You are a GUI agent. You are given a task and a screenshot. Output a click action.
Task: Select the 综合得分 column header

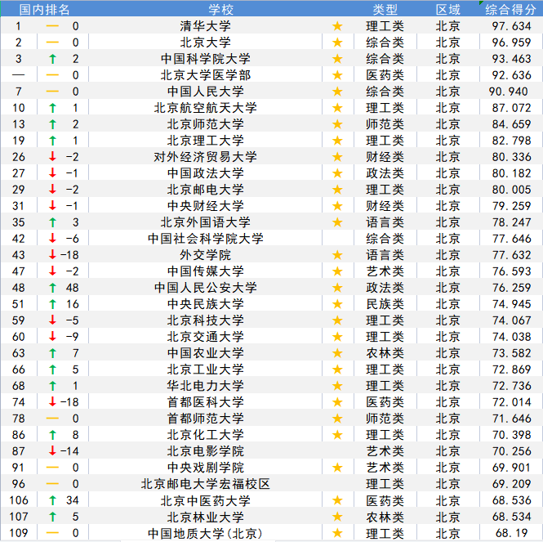click(511, 10)
